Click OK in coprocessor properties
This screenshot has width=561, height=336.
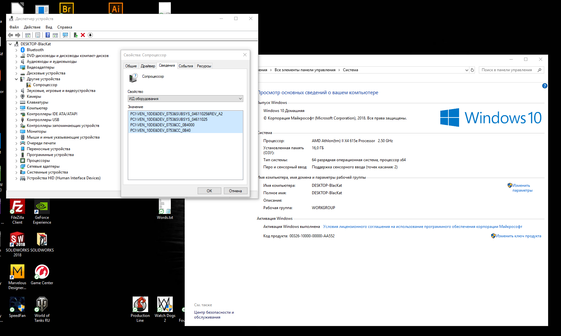pos(209,191)
